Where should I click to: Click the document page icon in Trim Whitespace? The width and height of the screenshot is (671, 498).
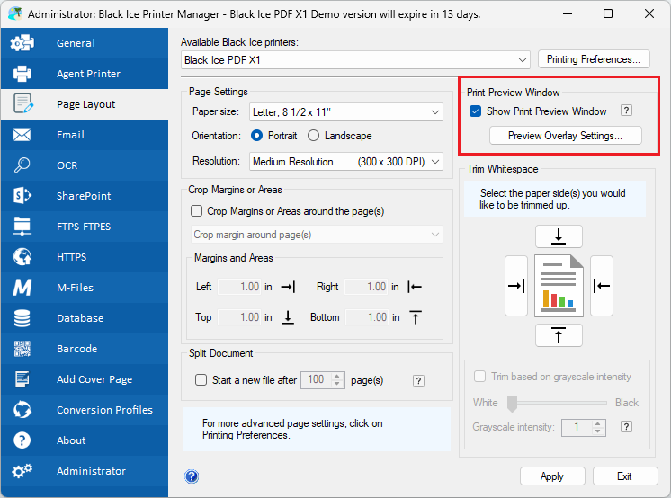(559, 286)
